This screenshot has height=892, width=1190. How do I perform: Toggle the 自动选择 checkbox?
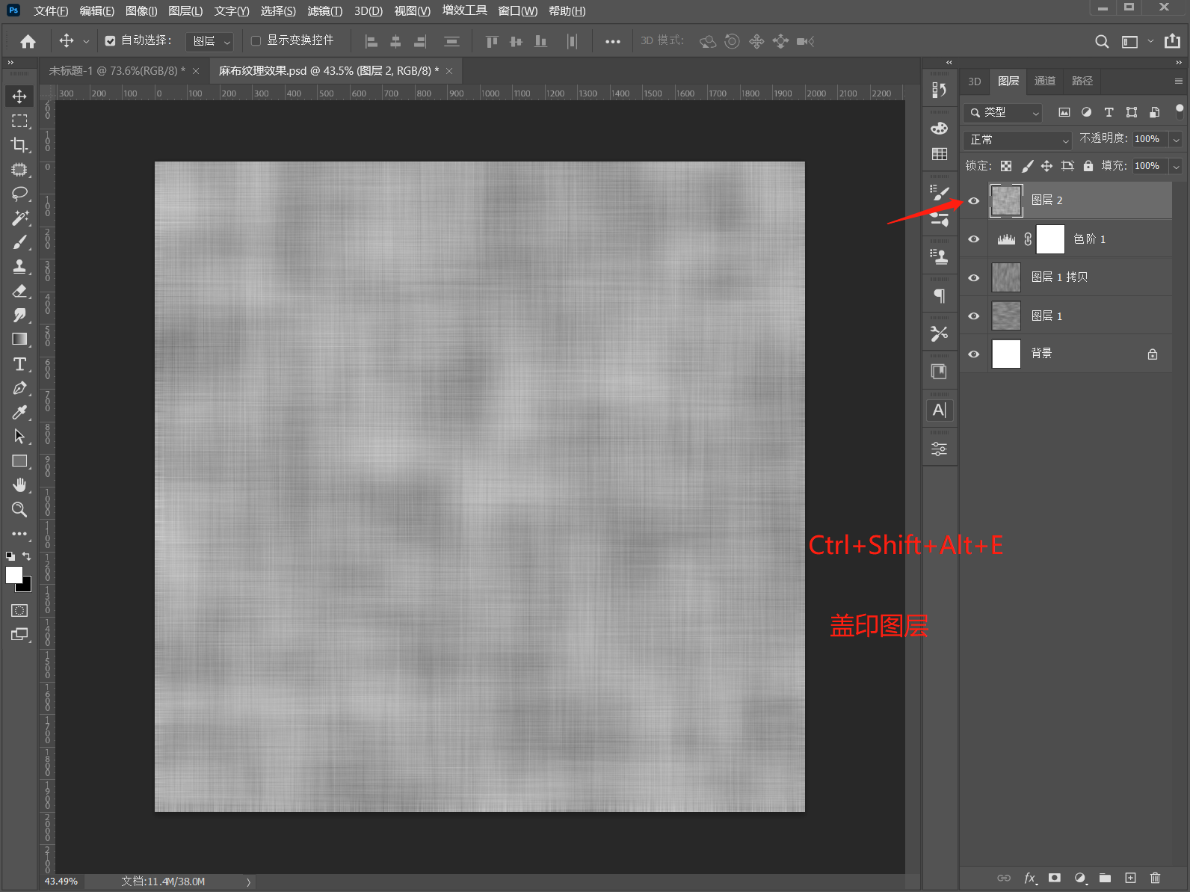click(110, 41)
